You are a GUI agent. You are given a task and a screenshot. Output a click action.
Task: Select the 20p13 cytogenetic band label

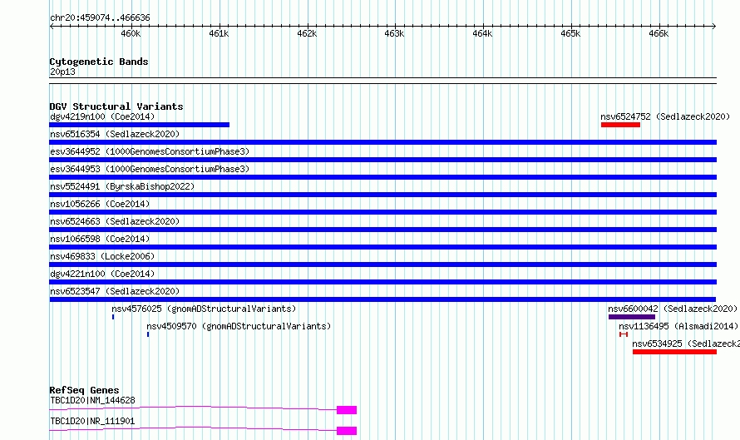pos(62,72)
